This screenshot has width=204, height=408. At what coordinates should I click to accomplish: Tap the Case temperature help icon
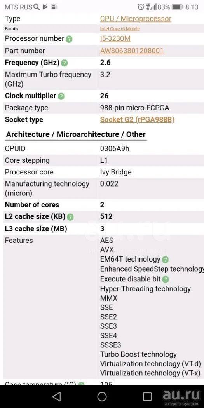click(82, 384)
